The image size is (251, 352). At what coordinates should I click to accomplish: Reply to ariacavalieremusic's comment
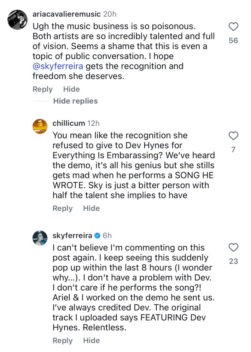[x=42, y=89]
